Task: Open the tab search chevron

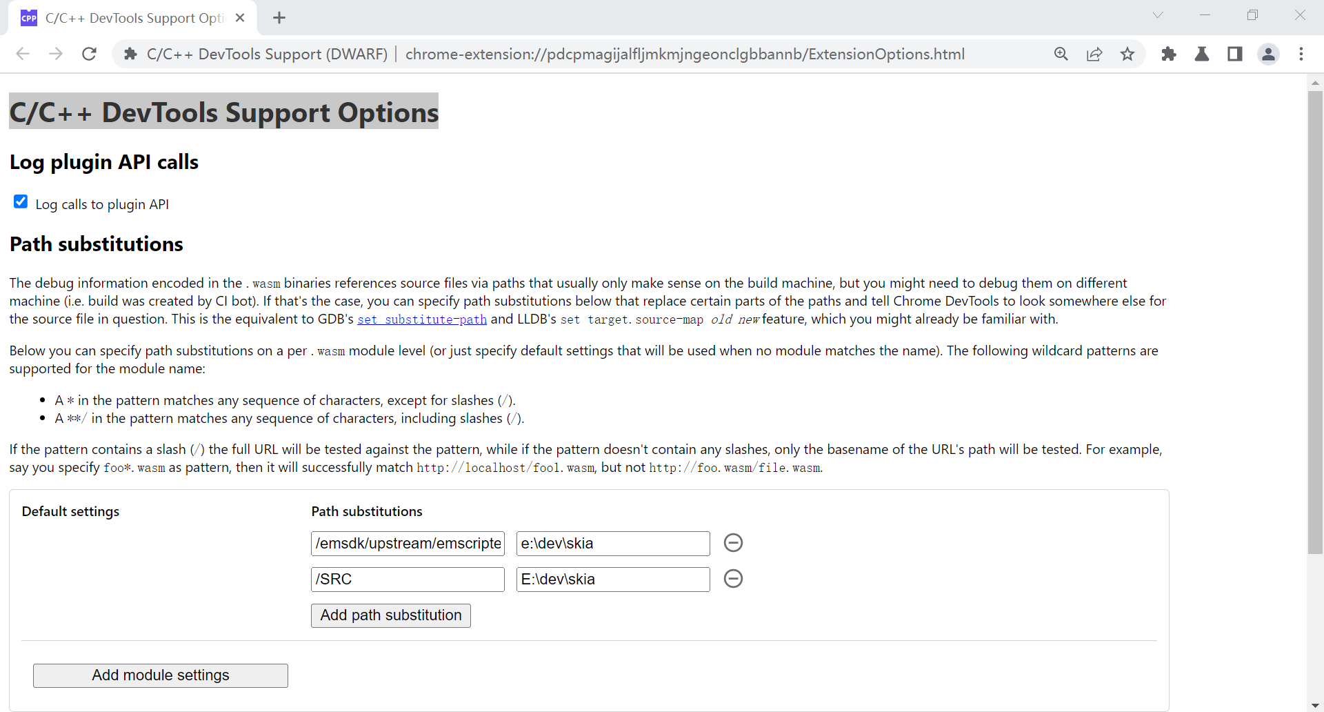Action: pos(1158,15)
